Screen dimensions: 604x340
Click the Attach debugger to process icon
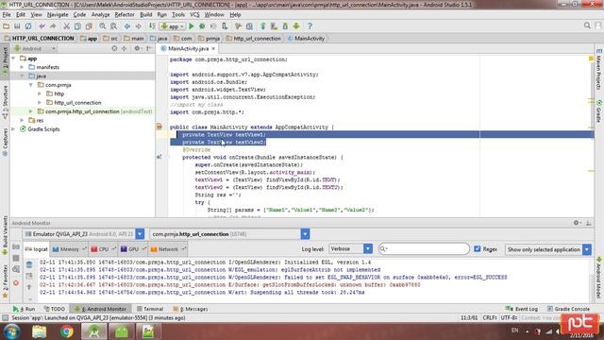225,26
